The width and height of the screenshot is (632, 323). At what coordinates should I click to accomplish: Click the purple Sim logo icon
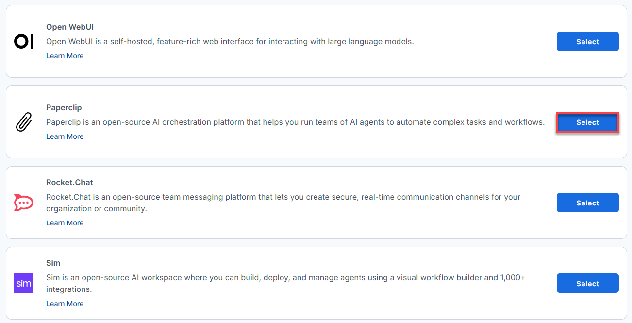pyautogui.click(x=24, y=283)
